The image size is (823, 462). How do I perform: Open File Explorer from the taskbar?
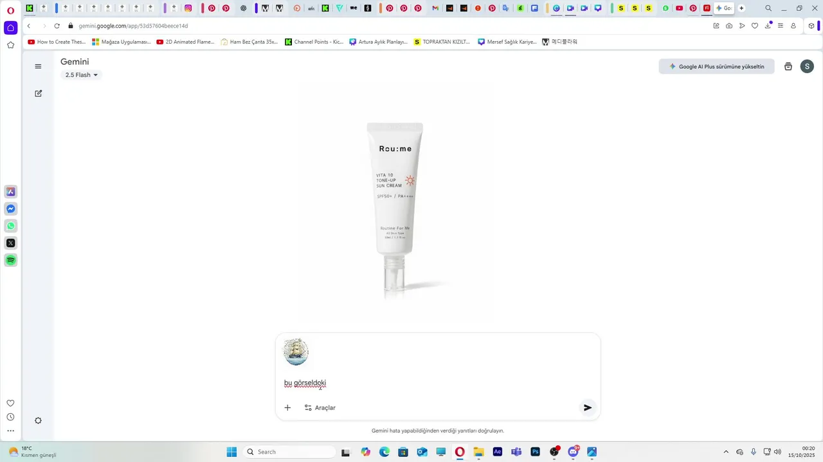coord(478,452)
